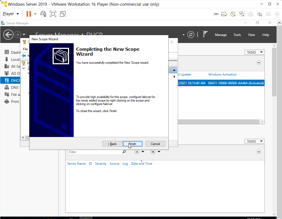Collapse the Events section chevron
This screenshot has height=219, width=282.
[259, 152]
